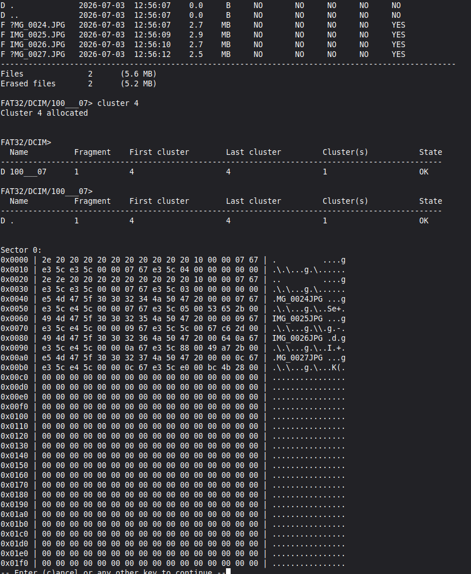Image resolution: width=471 pixels, height=574 pixels.
Task: Select IMG_0025.JPG in the file listing
Action: [x=37, y=35]
